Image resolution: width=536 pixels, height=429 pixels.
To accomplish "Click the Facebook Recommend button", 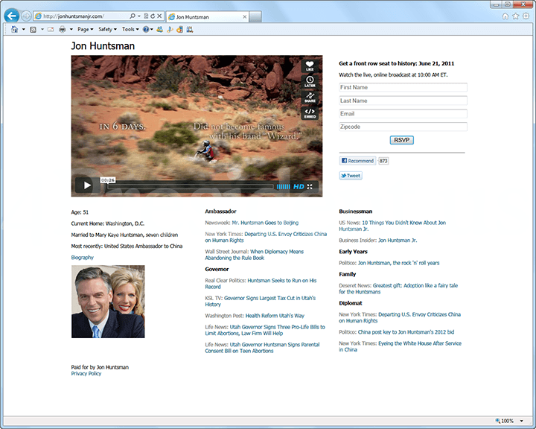I will click(x=357, y=161).
